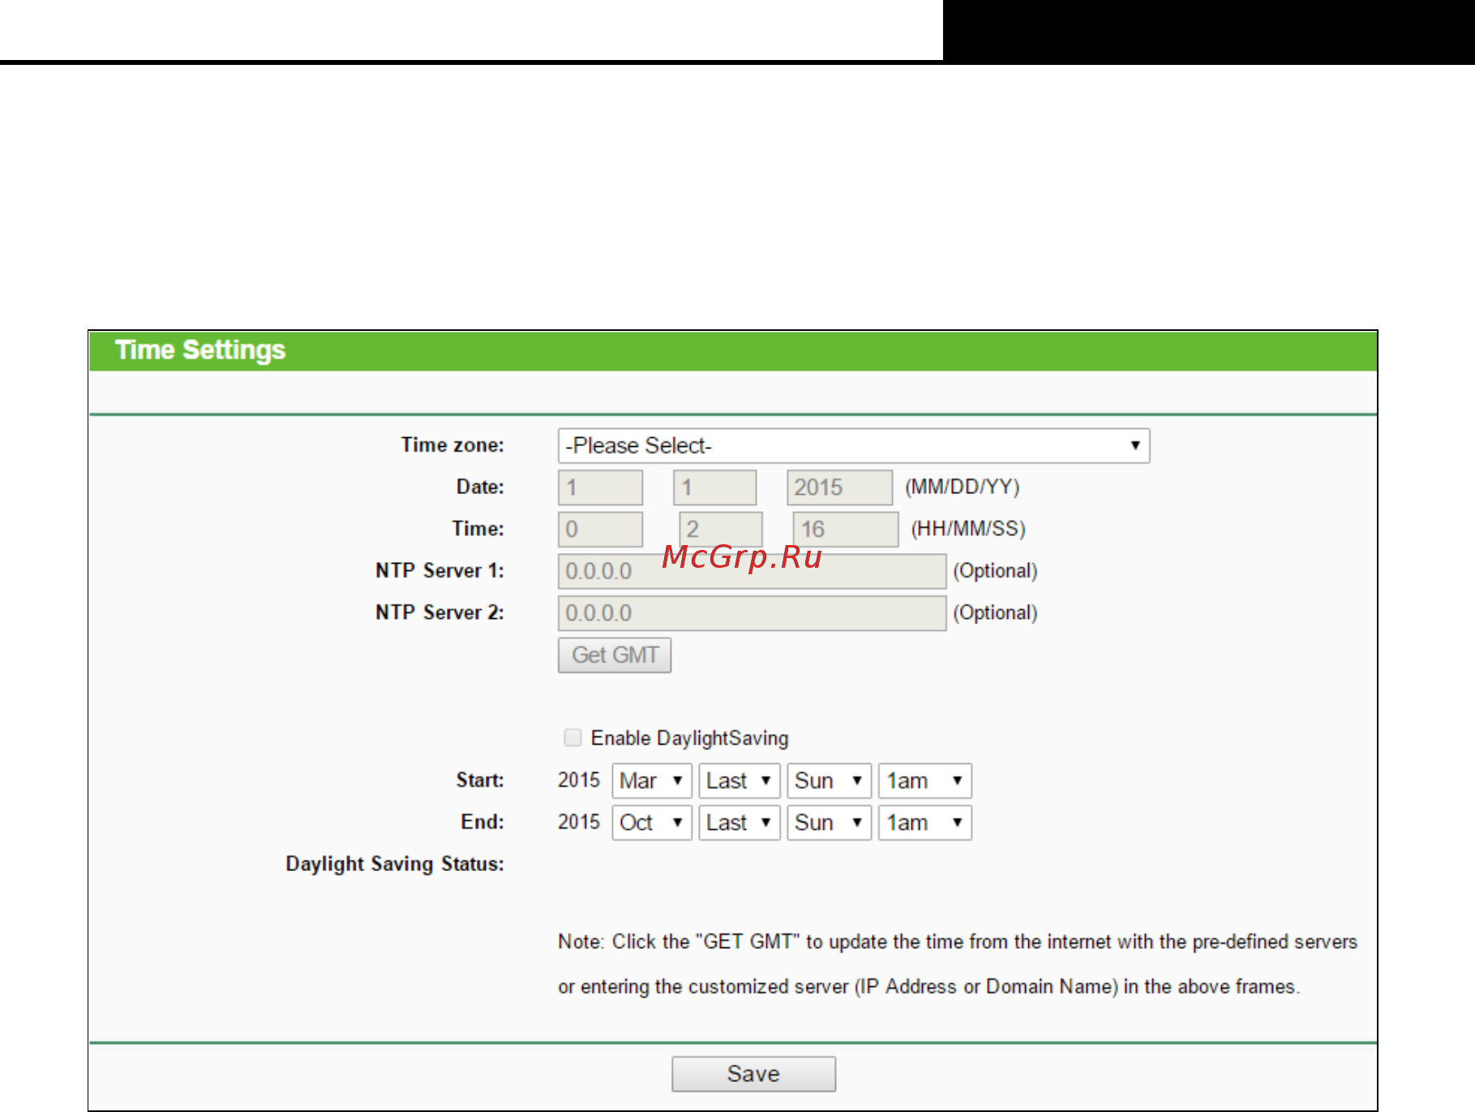Toggle the Enable DaylightSaving checkbox
Image resolution: width=1475 pixels, height=1112 pixels.
tap(572, 737)
